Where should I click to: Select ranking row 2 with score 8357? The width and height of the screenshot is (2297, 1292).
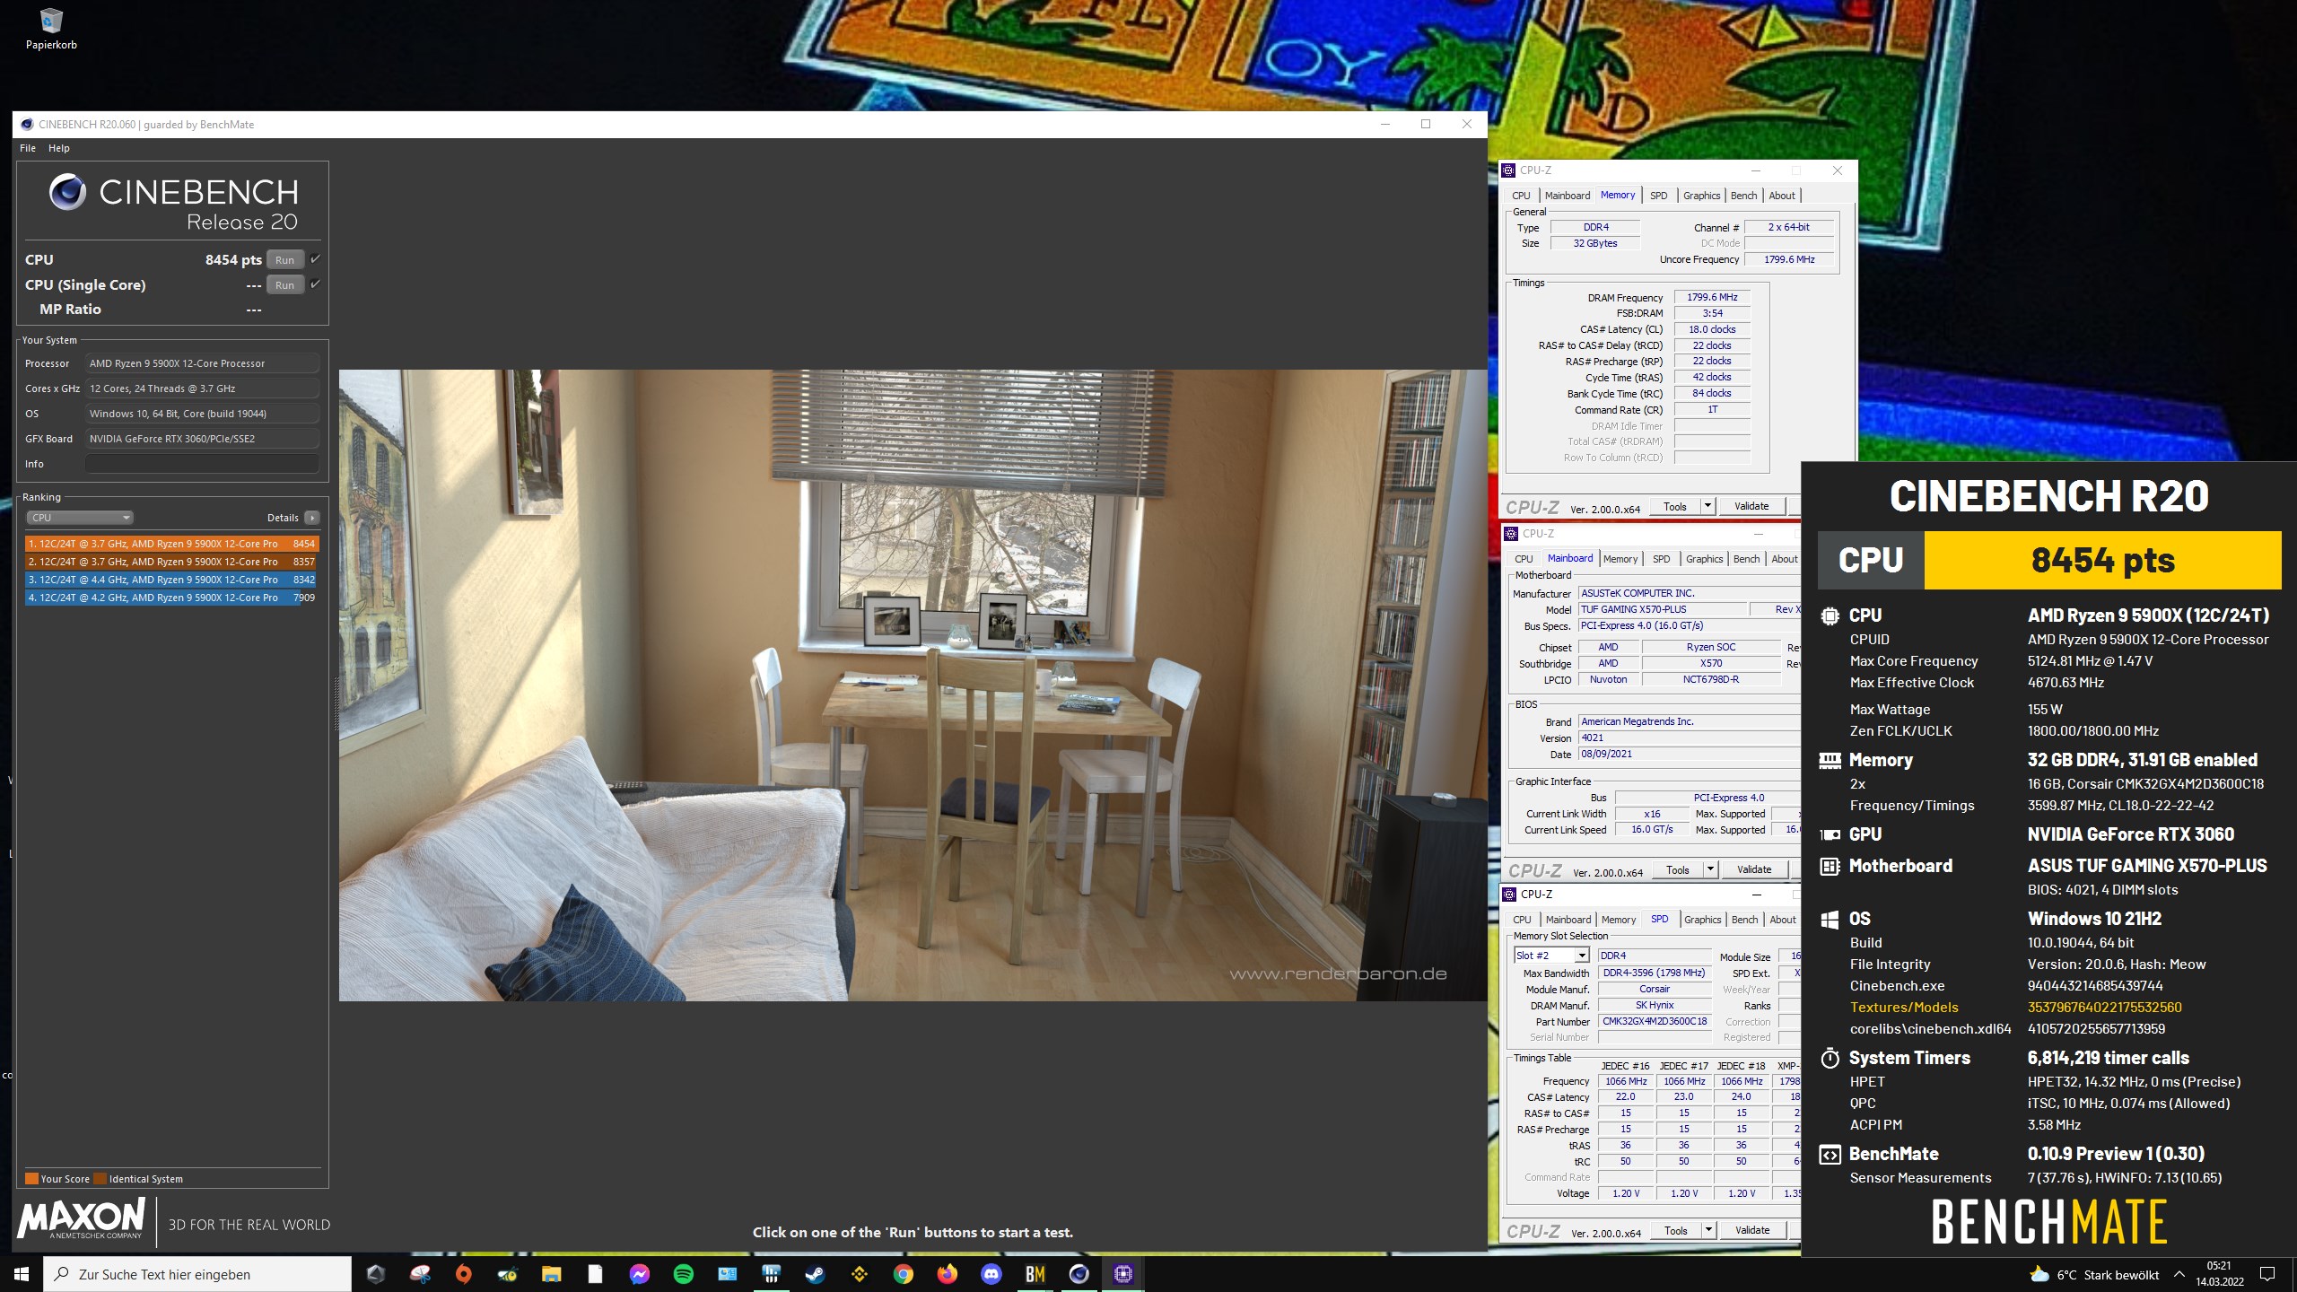coord(170,562)
